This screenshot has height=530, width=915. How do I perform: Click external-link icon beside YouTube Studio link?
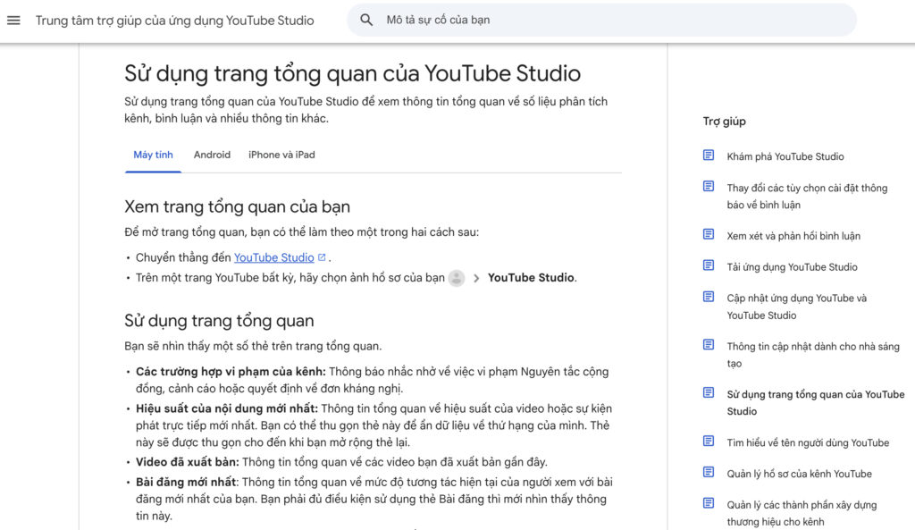[322, 257]
